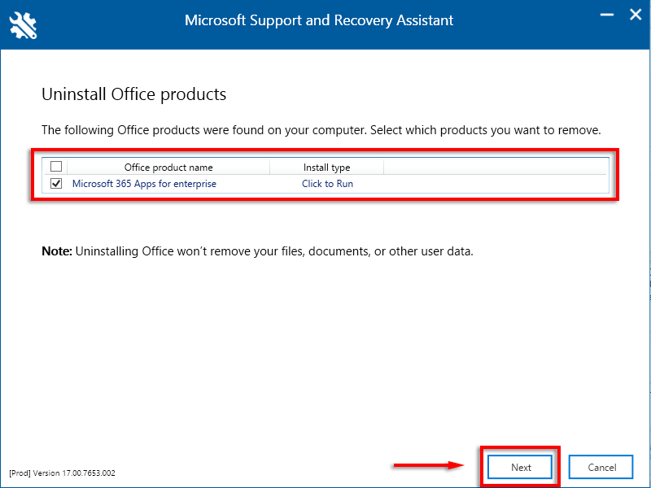The width and height of the screenshot is (651, 488).
Task: Click the Next button
Action: (520, 467)
